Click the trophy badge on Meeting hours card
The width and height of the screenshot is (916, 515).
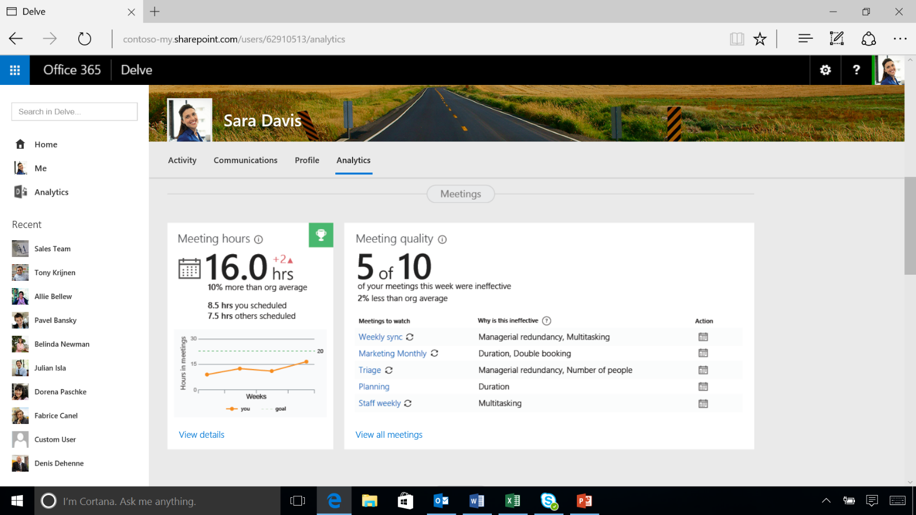pyautogui.click(x=321, y=235)
